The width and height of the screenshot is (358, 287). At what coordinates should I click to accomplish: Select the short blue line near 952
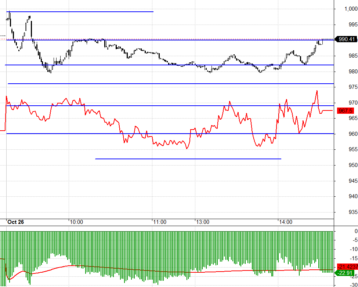click(188, 159)
